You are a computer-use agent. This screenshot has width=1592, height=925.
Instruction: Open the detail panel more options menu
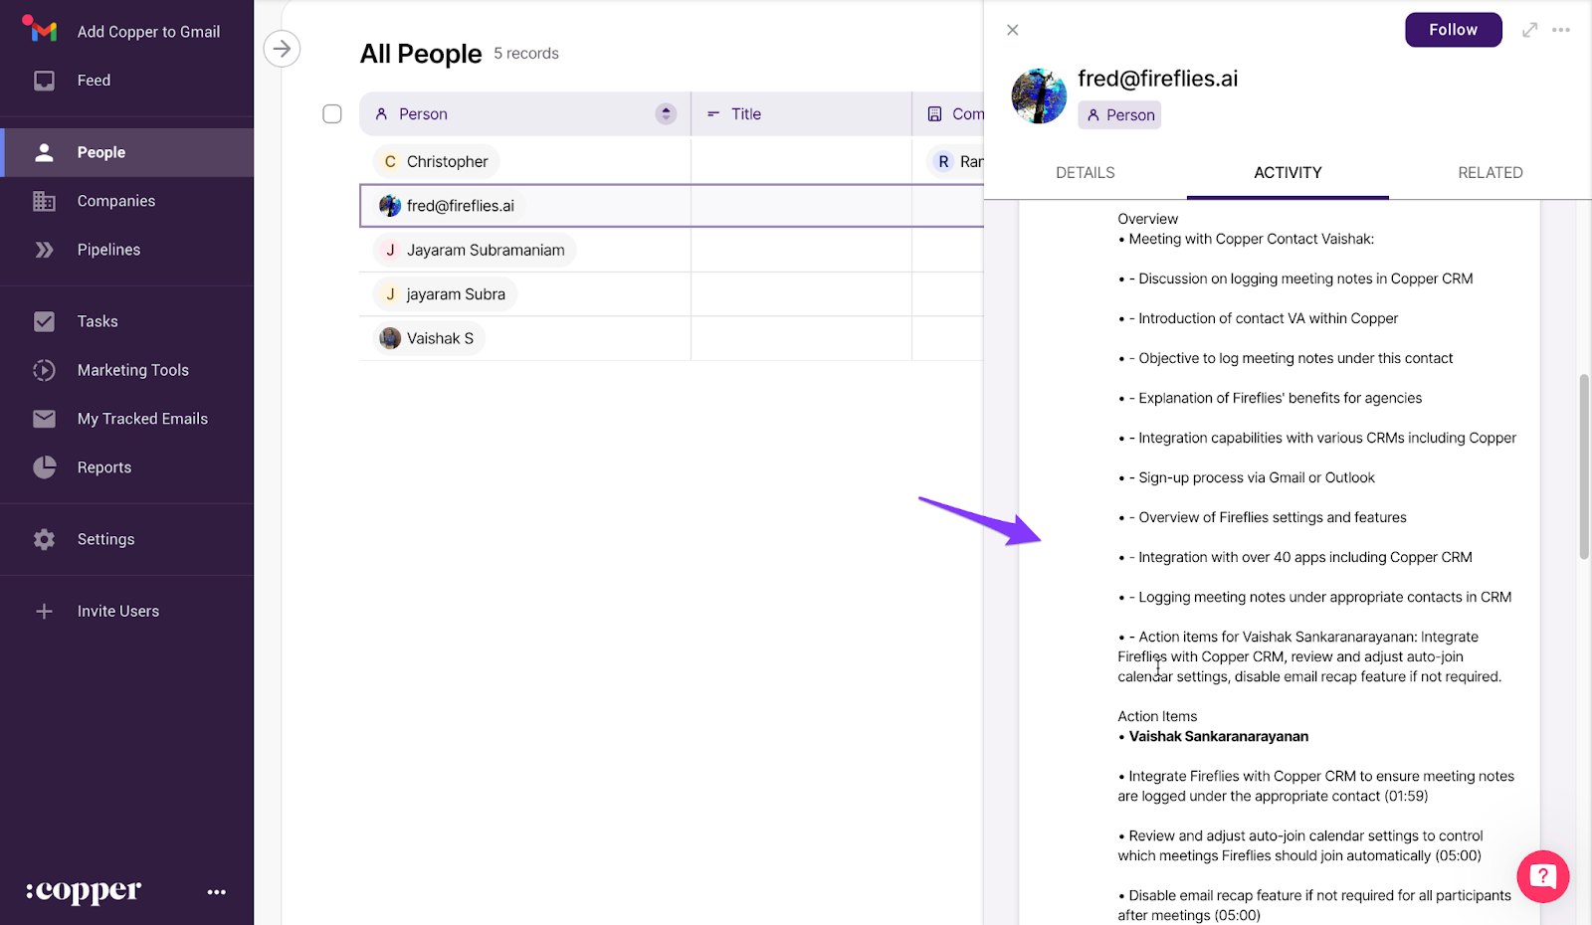point(1561,30)
